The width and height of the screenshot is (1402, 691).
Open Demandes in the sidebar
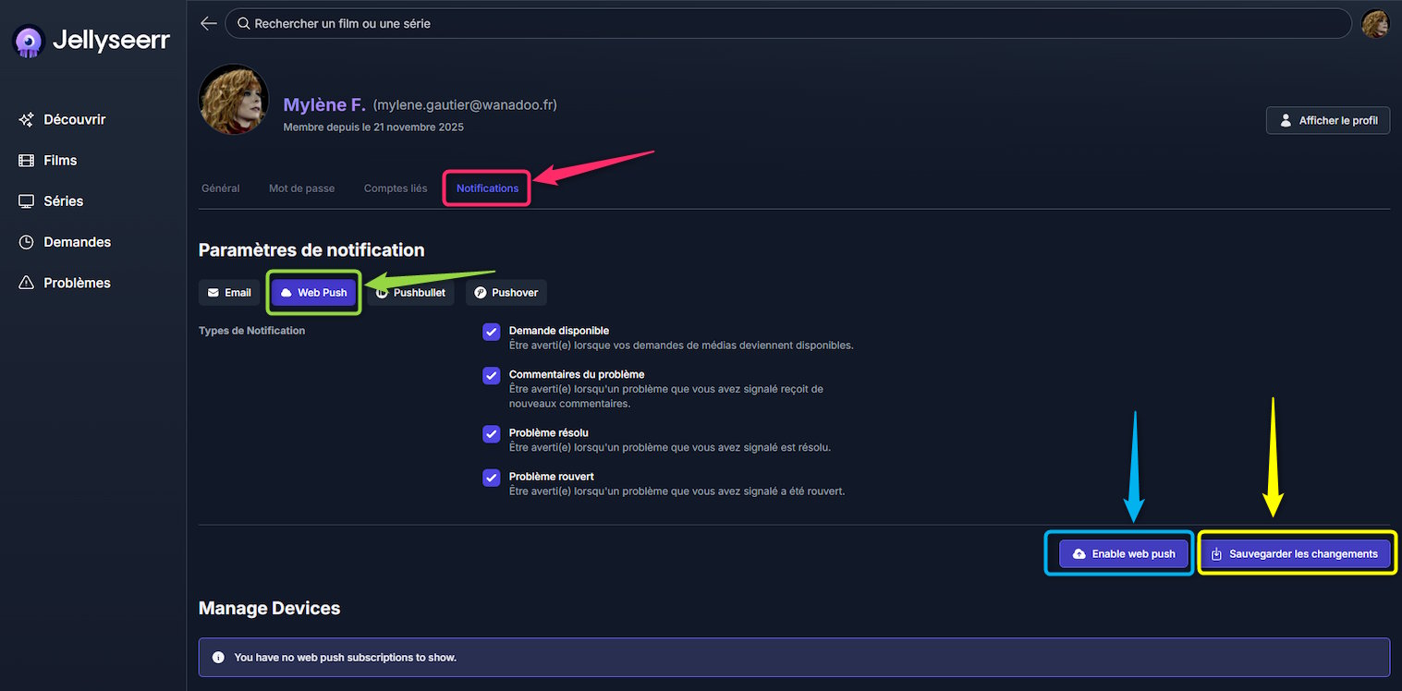(77, 242)
